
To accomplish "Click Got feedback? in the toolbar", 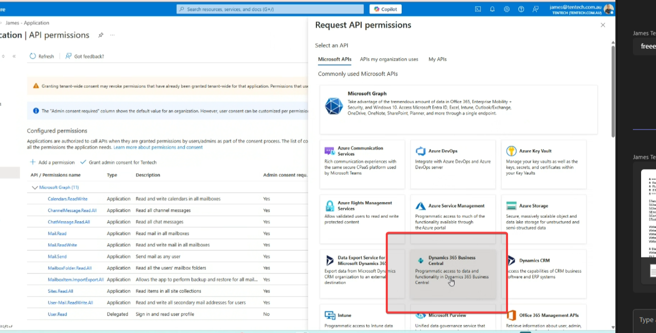I will (x=85, y=56).
